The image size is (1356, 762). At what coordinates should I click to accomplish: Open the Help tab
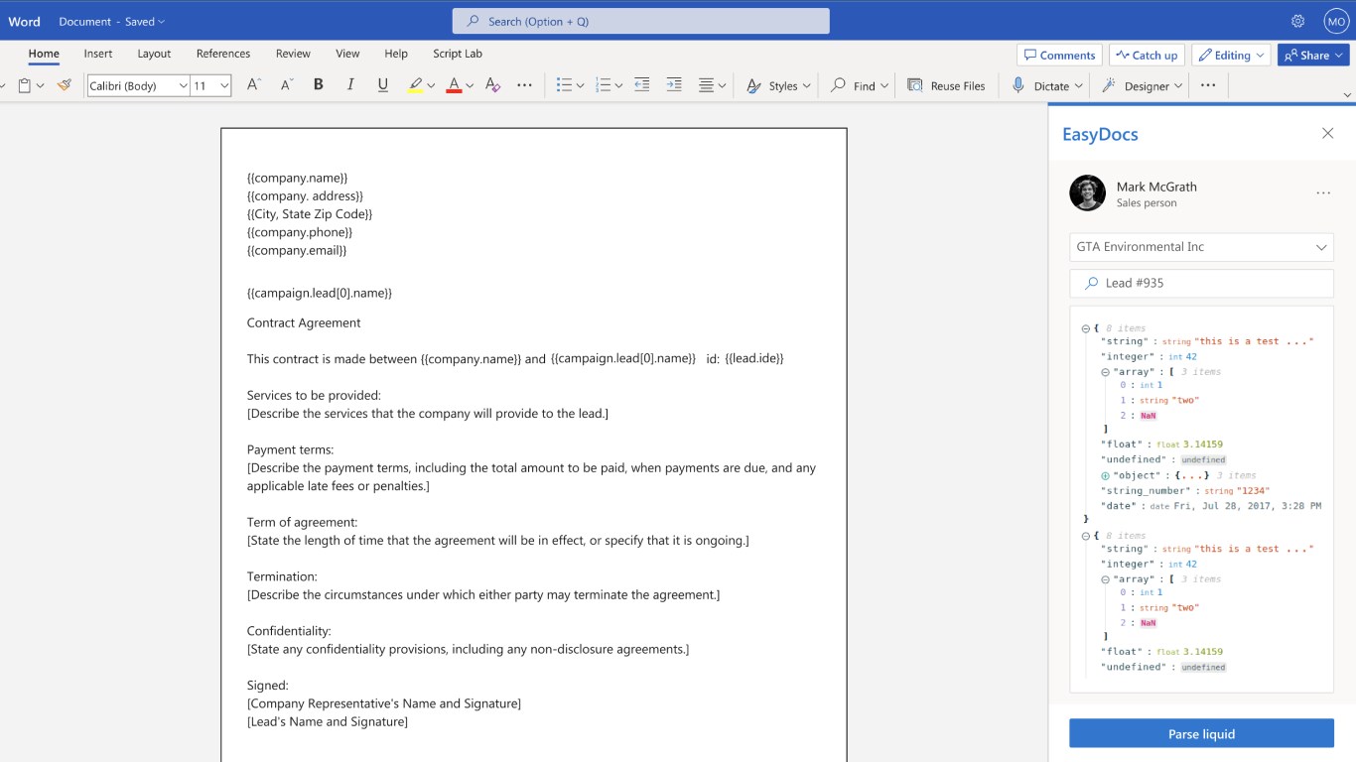(x=396, y=54)
